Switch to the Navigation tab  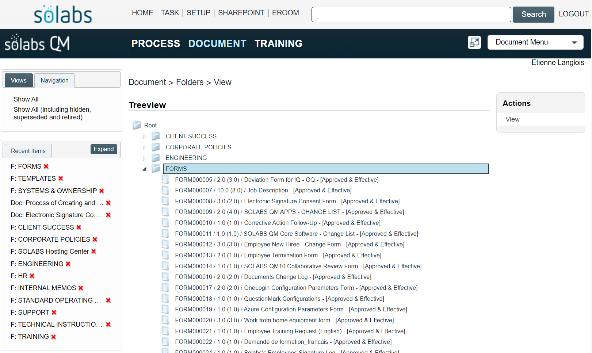click(54, 80)
